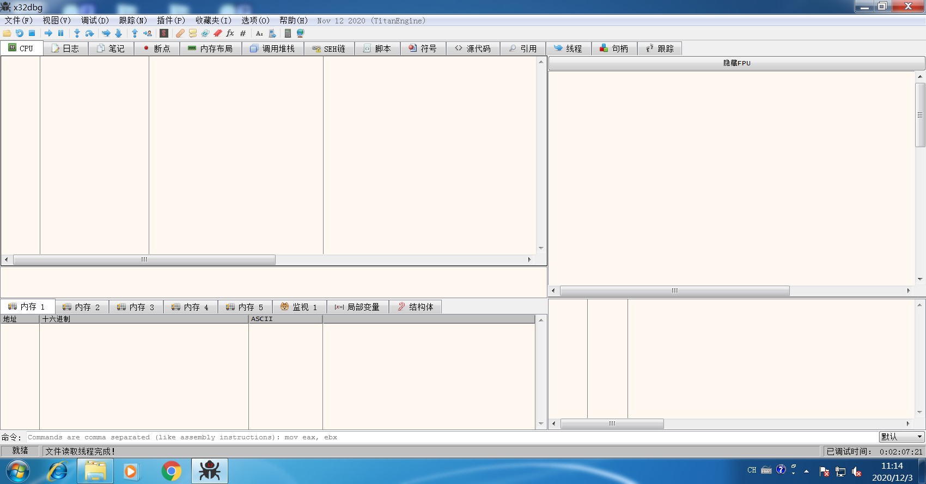This screenshot has width=926, height=484.
Task: Click the taskbar volume speaker icon
Action: pyautogui.click(x=856, y=471)
